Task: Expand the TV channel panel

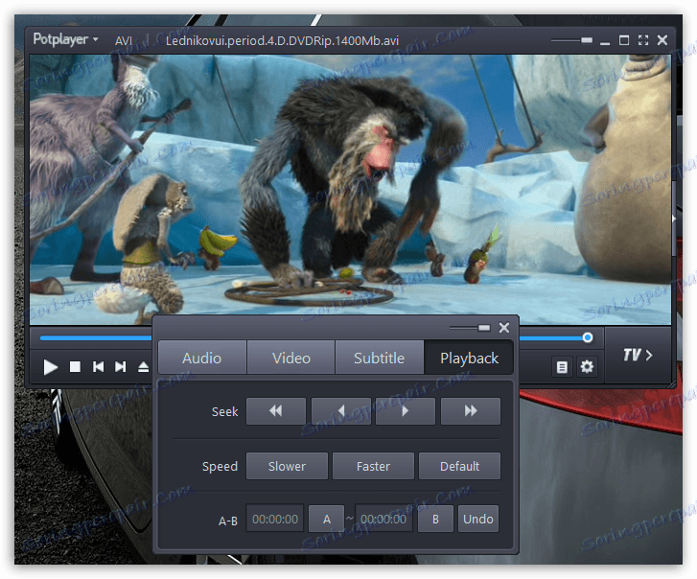Action: 638,355
